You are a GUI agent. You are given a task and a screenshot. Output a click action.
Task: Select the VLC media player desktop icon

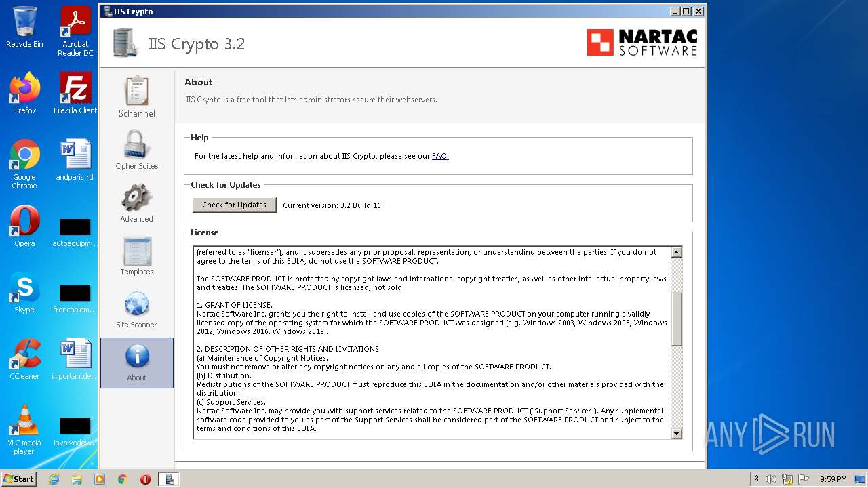24,429
